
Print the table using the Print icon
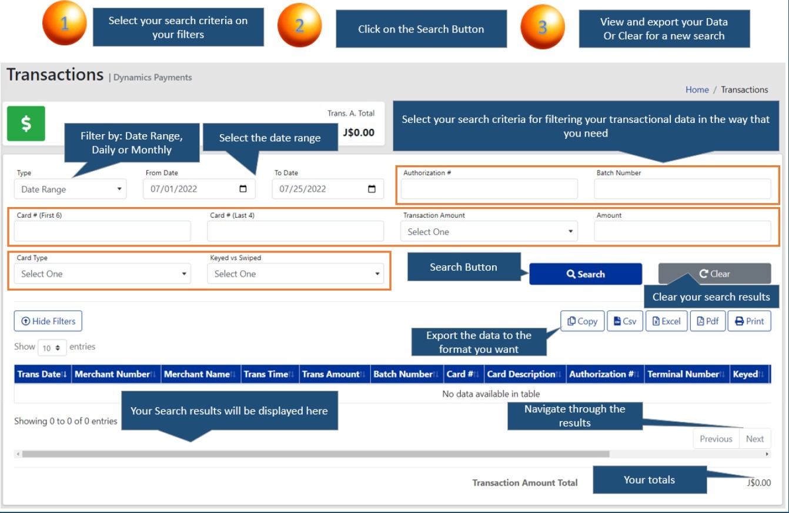coord(749,321)
